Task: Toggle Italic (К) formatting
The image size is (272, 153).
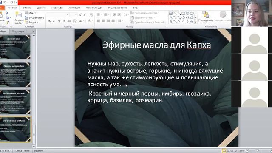Action: point(54,21)
